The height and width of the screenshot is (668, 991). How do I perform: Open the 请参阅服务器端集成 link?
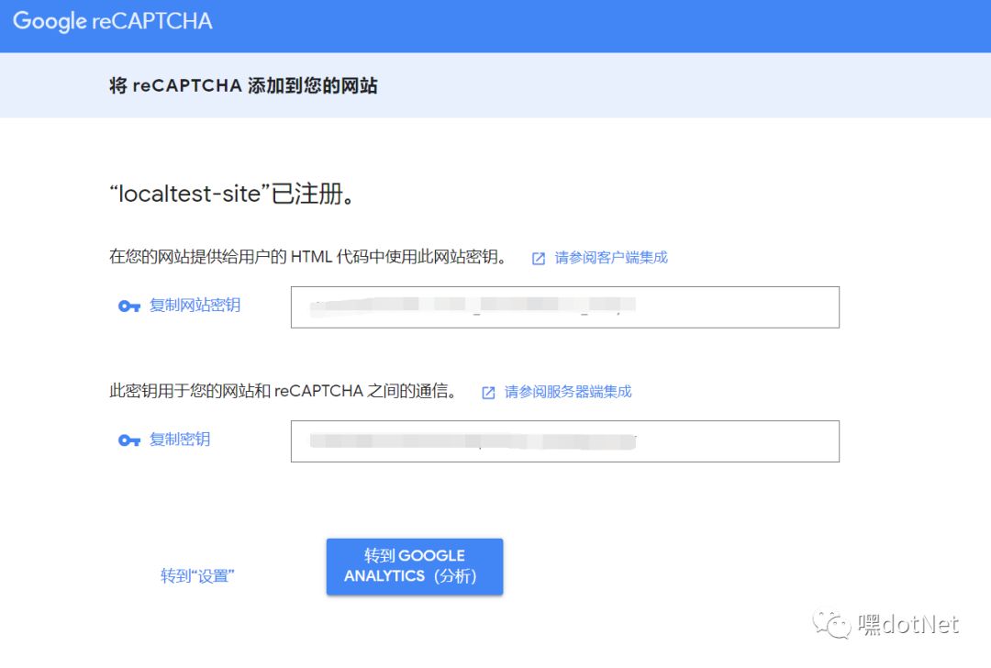568,392
